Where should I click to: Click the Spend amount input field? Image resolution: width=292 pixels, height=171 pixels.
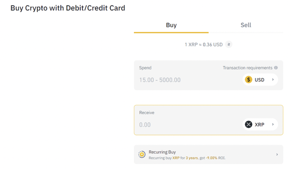click(188, 80)
